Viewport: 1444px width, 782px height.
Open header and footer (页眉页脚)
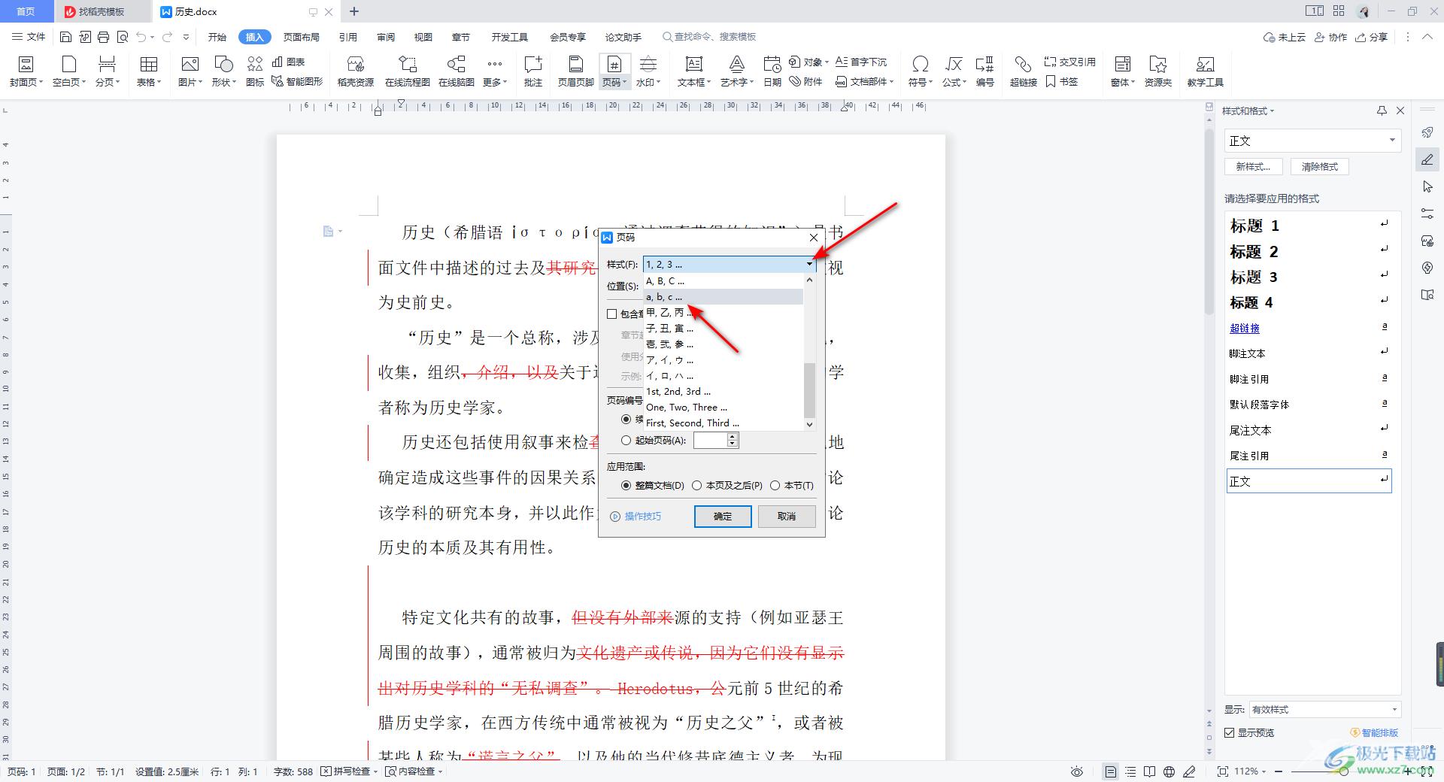[576, 71]
